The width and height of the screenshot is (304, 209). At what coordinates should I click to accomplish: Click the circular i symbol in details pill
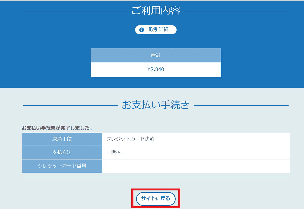pyautogui.click(x=142, y=30)
